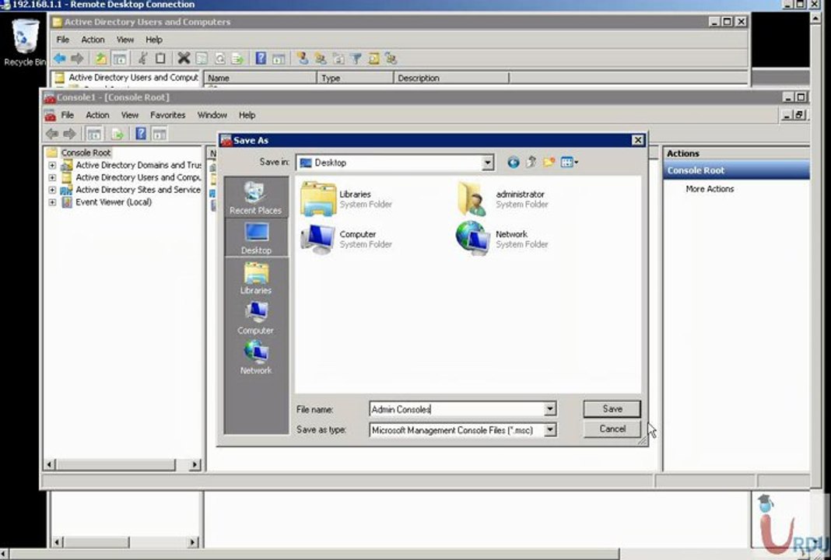The width and height of the screenshot is (831, 560).
Task: Select Recent Places in the places bar
Action: pos(256,197)
